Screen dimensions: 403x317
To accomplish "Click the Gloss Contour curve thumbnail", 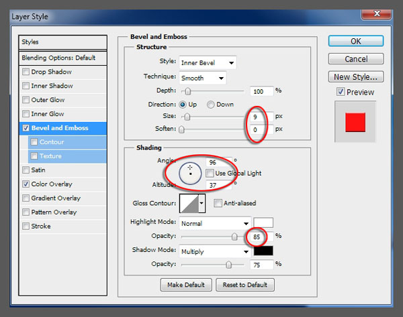I will point(189,204).
